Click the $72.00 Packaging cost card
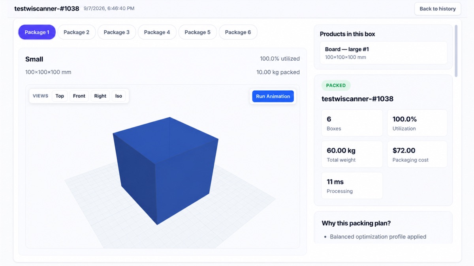Screen dimensions: 474x266 (x=417, y=154)
